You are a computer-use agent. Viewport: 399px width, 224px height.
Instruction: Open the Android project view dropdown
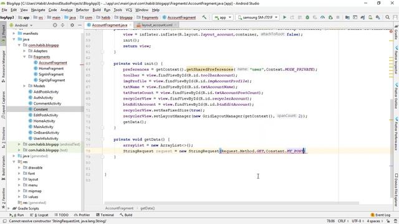pyautogui.click(x=21, y=25)
